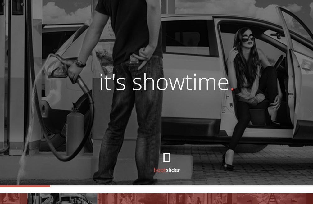Select the railway tracks thumbnail
This screenshot has height=204, width=313.
pyautogui.click(x=271, y=199)
